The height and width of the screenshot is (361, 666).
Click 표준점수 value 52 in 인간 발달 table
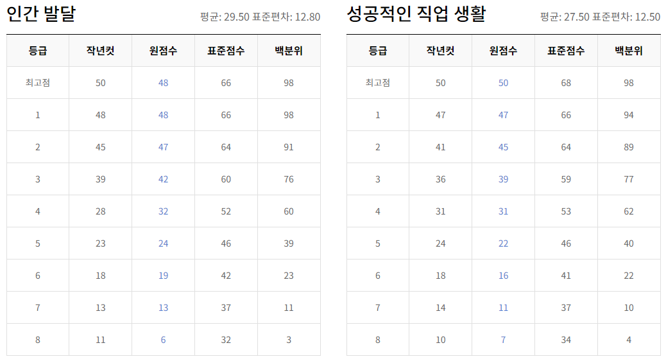(226, 211)
